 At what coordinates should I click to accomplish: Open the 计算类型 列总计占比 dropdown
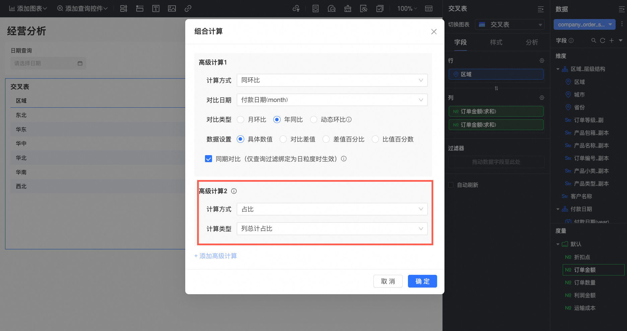332,229
